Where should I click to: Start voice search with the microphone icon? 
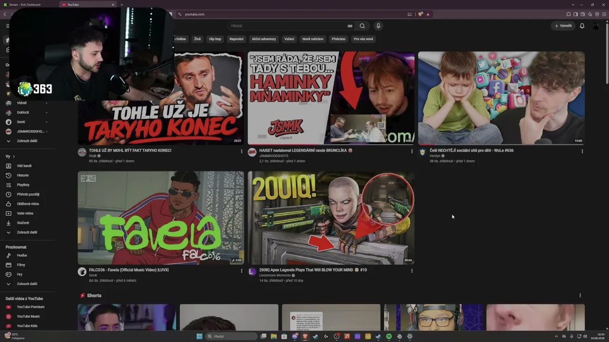click(x=378, y=26)
